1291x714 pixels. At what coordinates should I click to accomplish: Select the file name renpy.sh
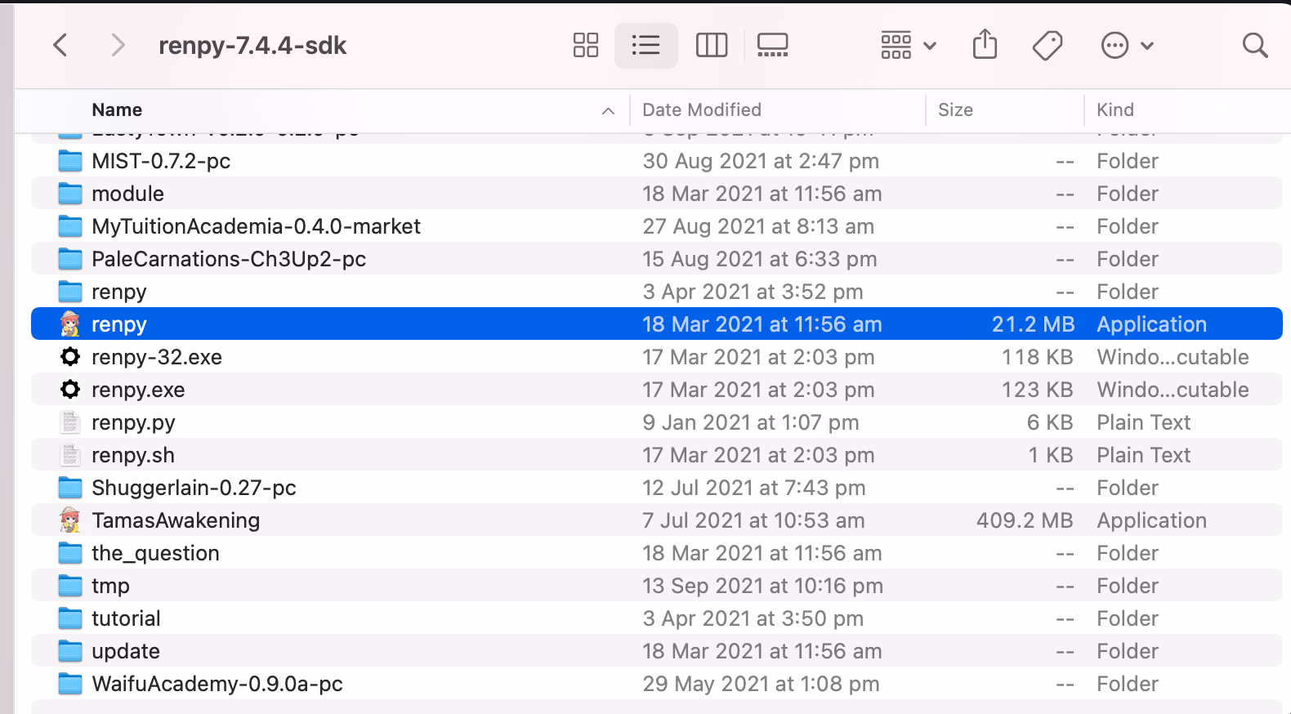(x=133, y=455)
